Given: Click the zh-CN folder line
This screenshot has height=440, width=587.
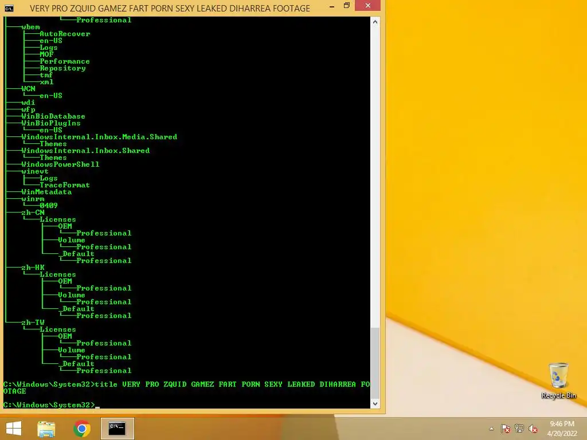Looking at the screenshot, I should tap(33, 213).
